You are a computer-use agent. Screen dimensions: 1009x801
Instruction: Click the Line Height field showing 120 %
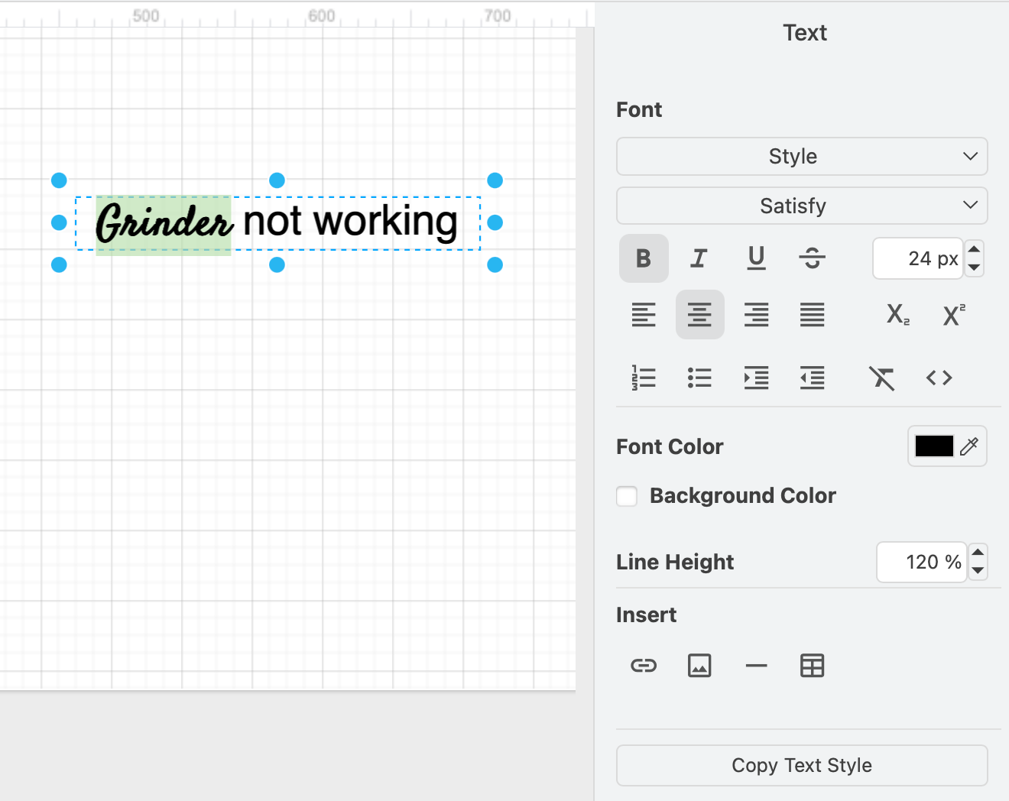(x=922, y=563)
